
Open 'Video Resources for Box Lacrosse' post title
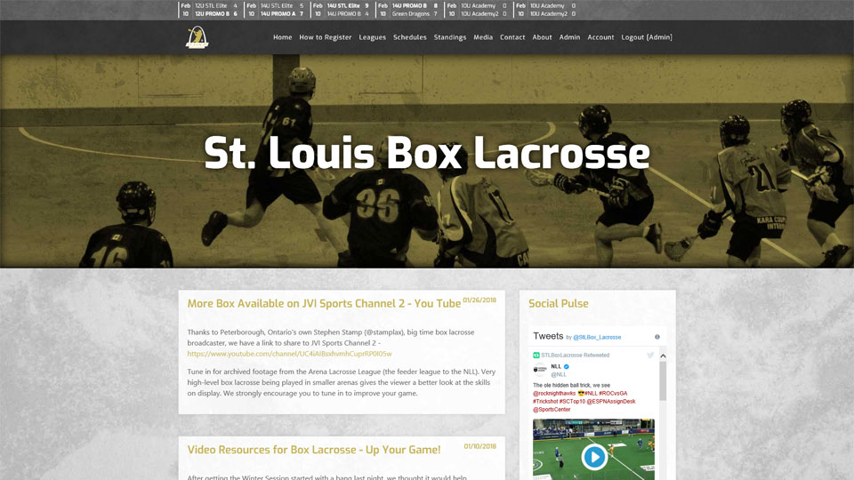pos(314,450)
